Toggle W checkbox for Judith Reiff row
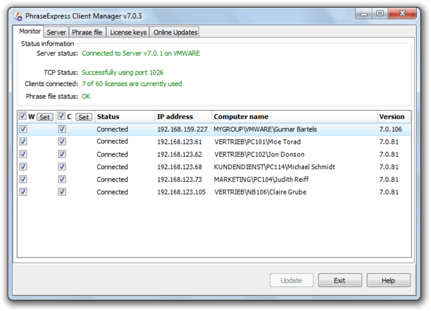The width and height of the screenshot is (431, 311). [23, 179]
